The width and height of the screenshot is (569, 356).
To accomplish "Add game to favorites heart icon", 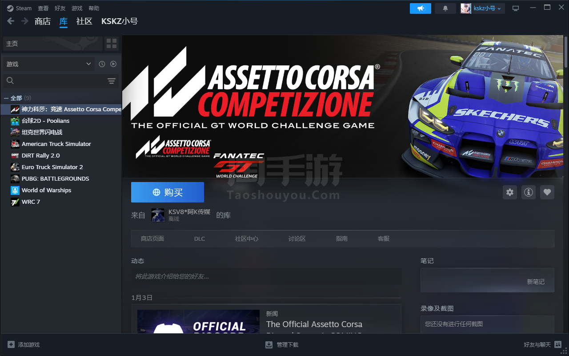I will 547,192.
